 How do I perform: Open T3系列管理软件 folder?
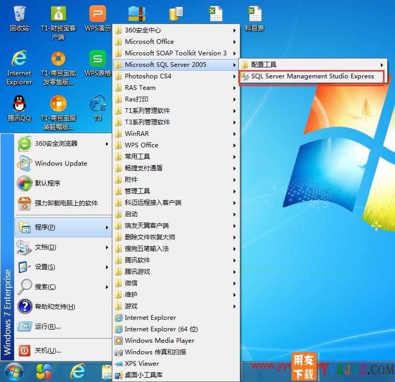tap(176, 122)
